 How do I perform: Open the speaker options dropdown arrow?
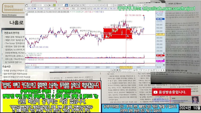[x=52, y=5]
